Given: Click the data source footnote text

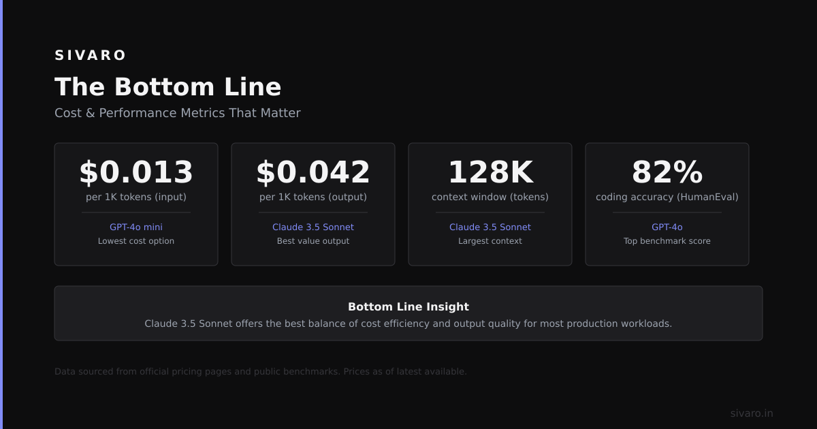Looking at the screenshot, I should [x=261, y=372].
